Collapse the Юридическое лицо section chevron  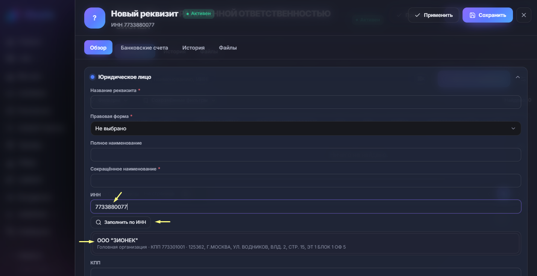coord(517,77)
